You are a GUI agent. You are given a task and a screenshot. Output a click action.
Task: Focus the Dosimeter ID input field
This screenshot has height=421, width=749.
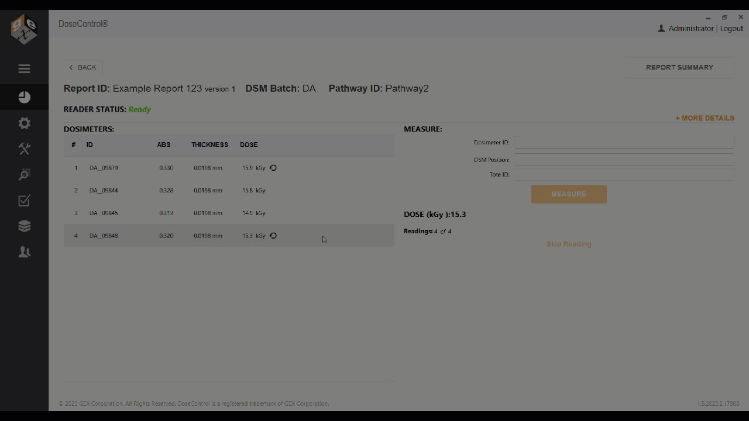(x=624, y=143)
